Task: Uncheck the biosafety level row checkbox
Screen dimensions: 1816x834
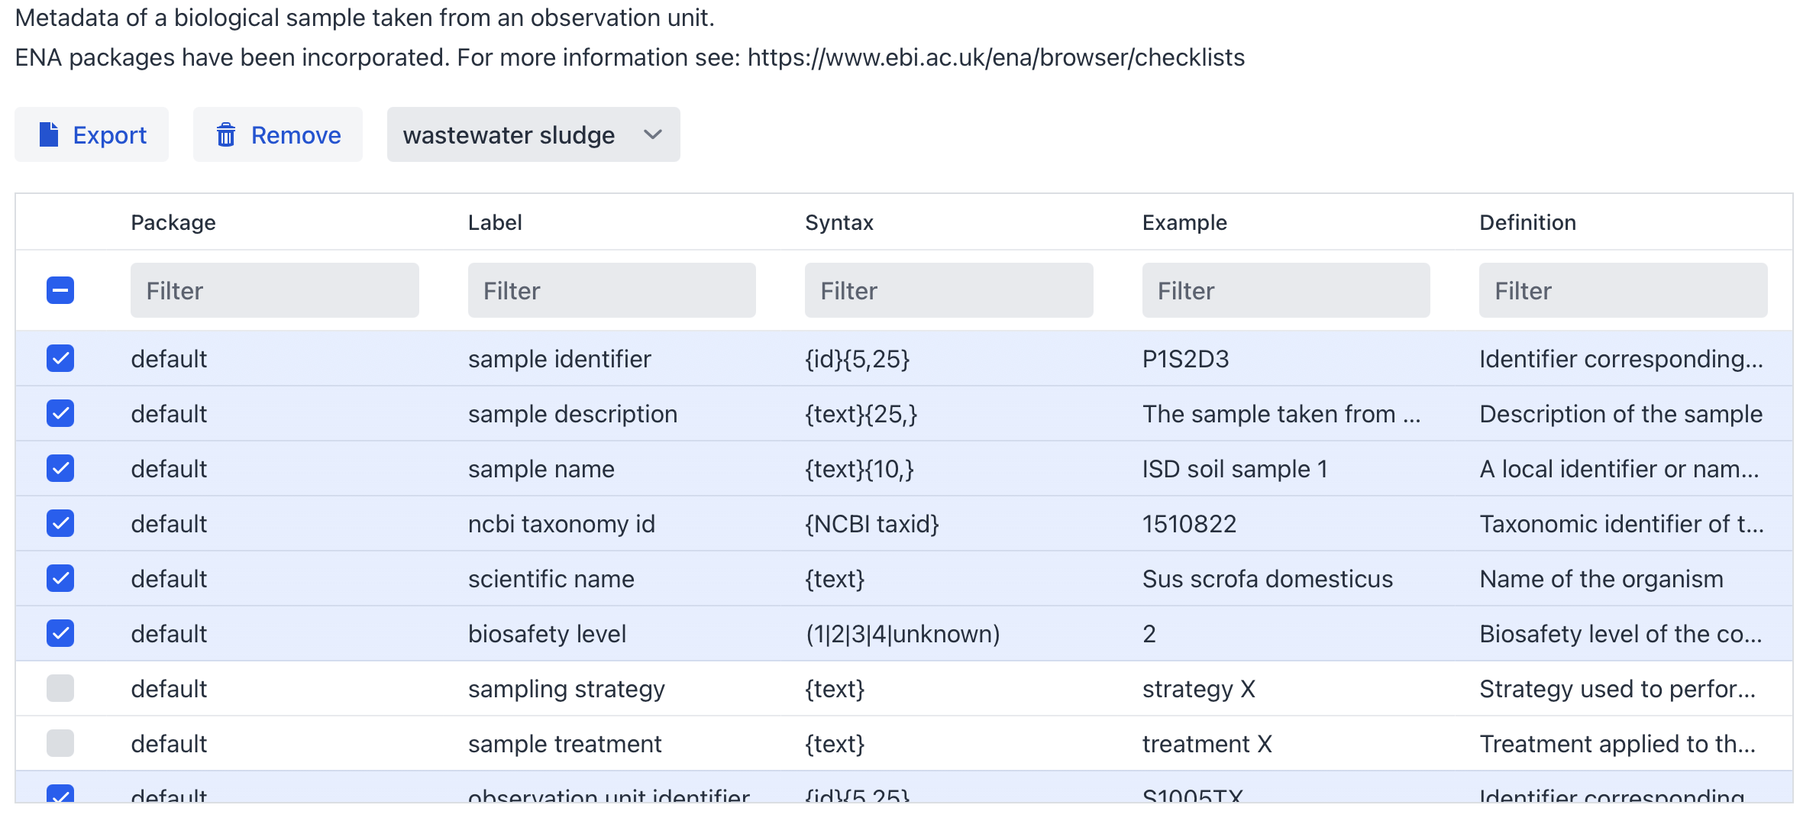Action: coord(60,633)
